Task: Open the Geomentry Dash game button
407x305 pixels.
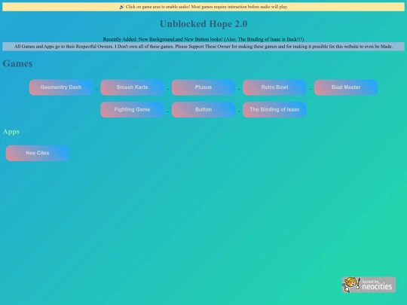Action: click(x=61, y=87)
